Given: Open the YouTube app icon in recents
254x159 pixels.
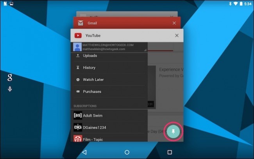Looking at the screenshot, I should point(78,35).
